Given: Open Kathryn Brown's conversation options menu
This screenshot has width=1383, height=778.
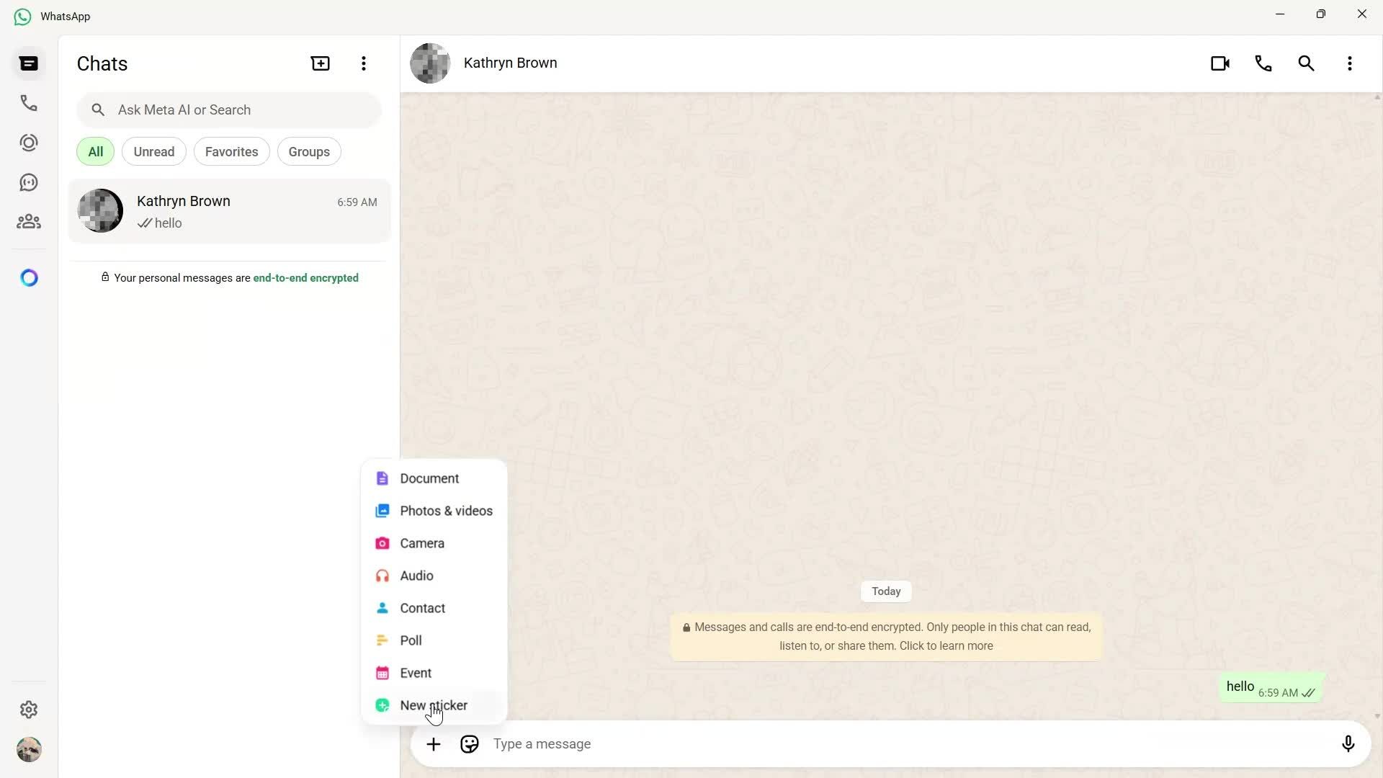Looking at the screenshot, I should click(x=1351, y=63).
